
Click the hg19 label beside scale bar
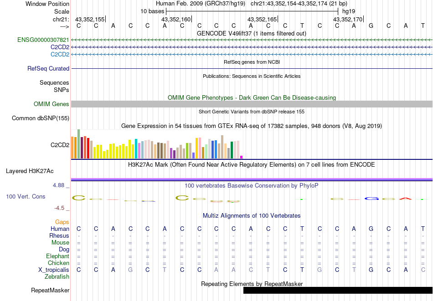pos(349,11)
